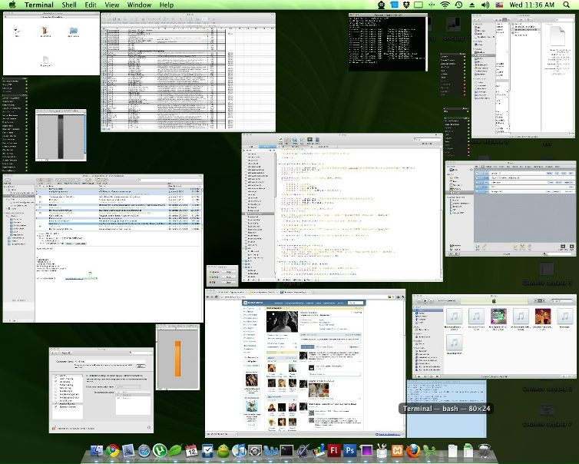Image resolution: width=579 pixels, height=464 pixels.
Task: Launch Firefox from the dock
Action: point(413,451)
